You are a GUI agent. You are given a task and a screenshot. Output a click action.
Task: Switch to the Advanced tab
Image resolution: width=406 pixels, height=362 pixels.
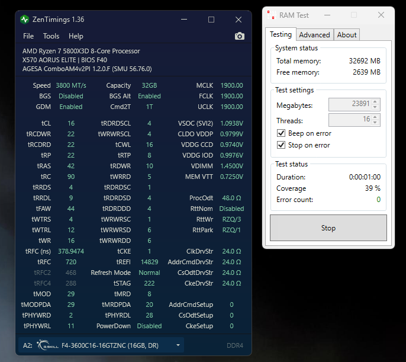click(x=314, y=35)
